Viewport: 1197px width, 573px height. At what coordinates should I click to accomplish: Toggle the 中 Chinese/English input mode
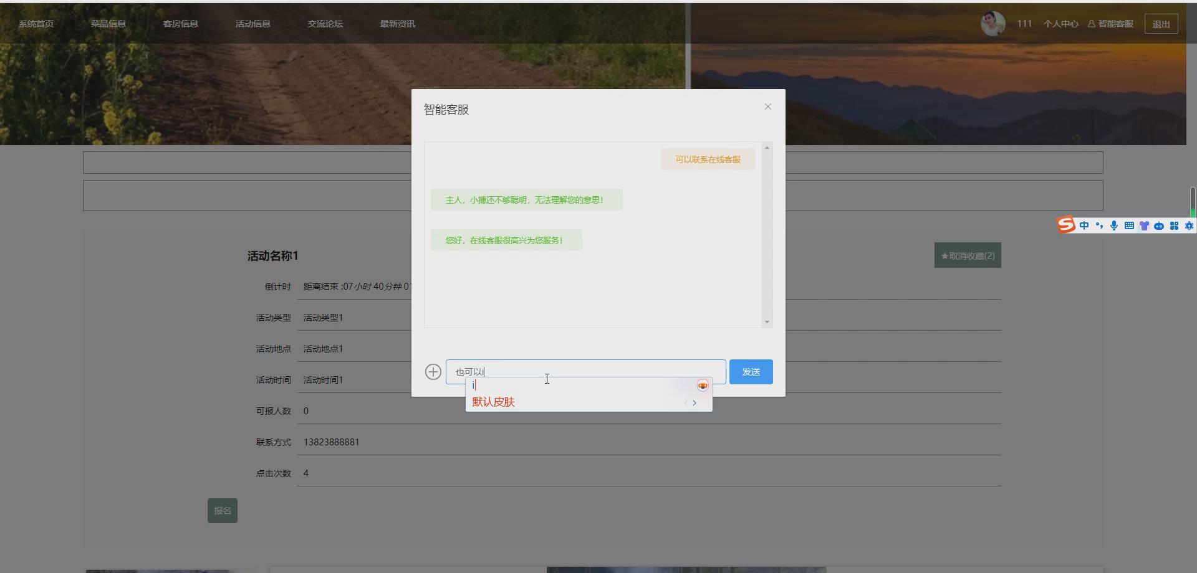pyautogui.click(x=1084, y=225)
